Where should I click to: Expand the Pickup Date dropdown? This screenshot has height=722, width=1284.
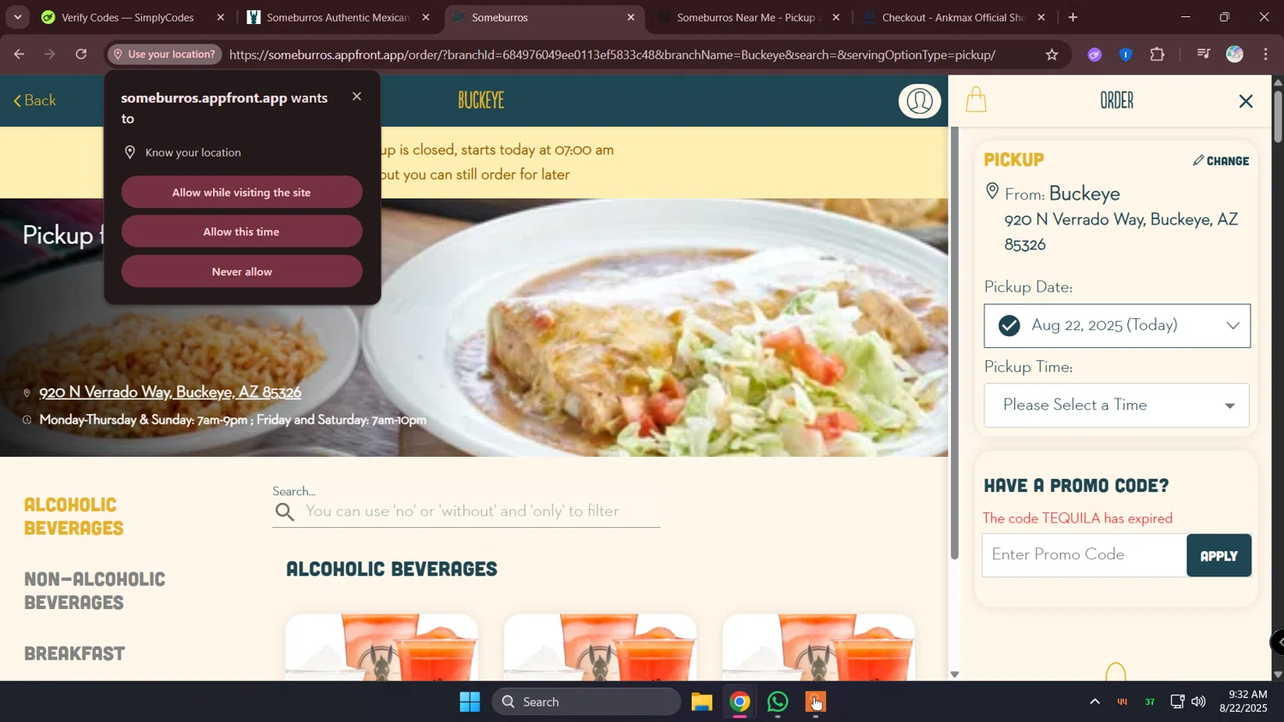[1116, 326]
